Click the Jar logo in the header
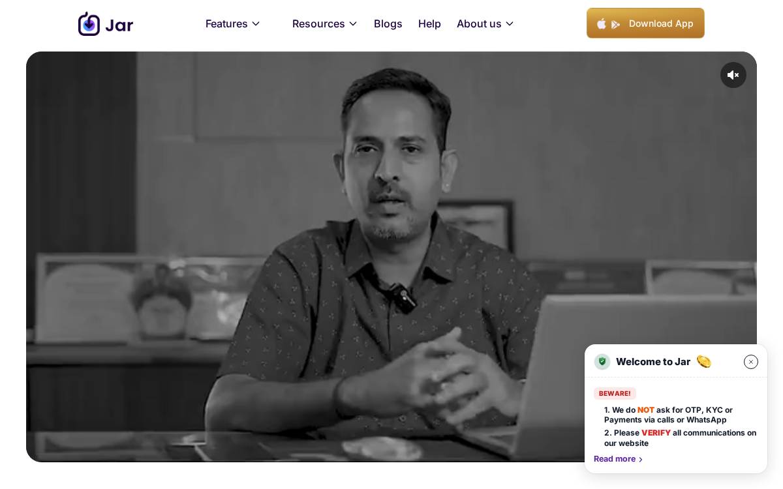The height and width of the screenshot is (489, 783). click(x=106, y=24)
